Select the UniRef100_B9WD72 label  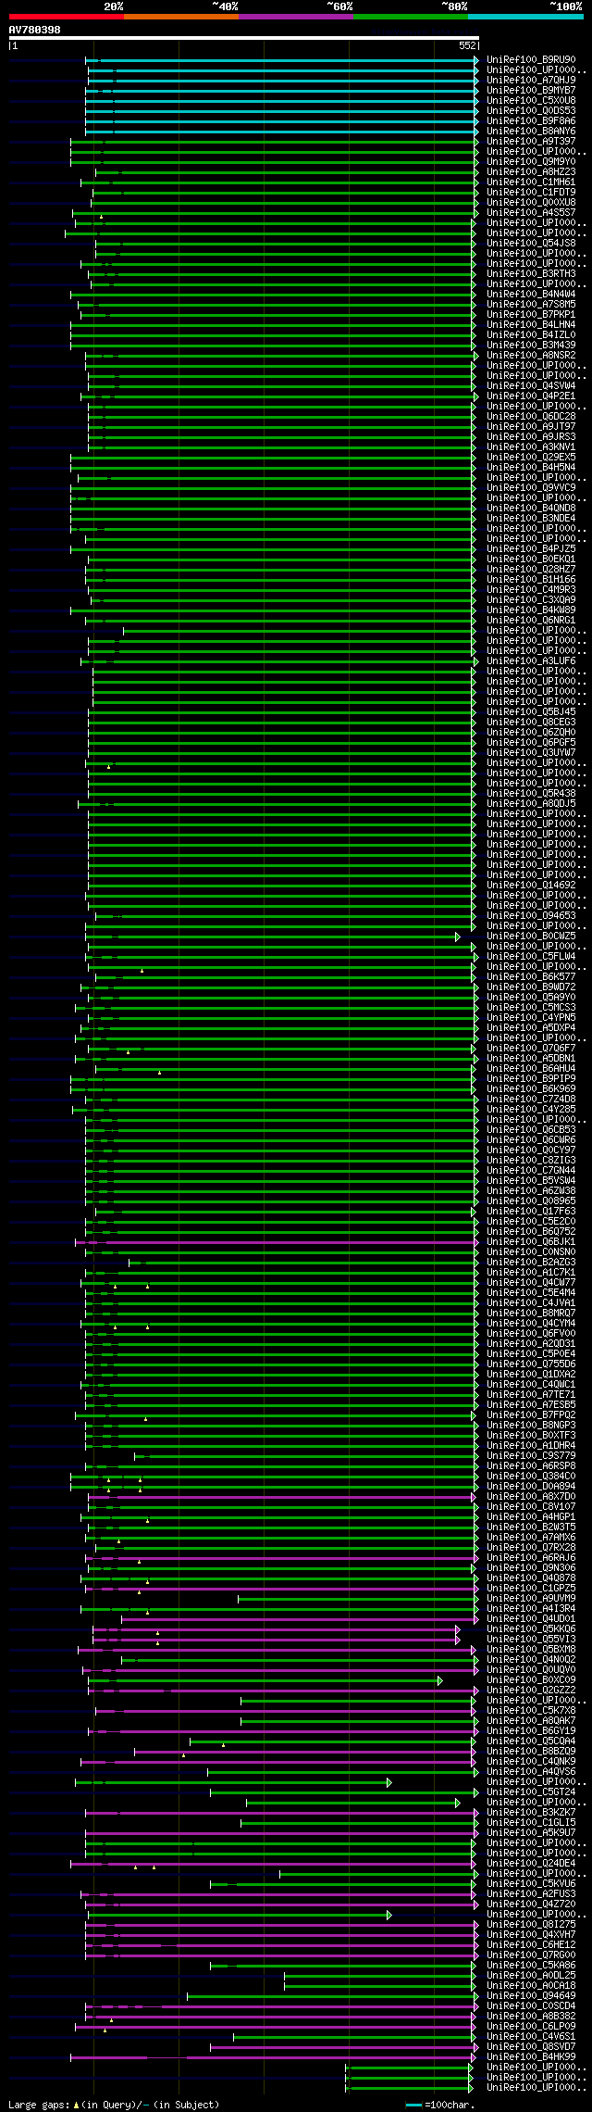531,987
